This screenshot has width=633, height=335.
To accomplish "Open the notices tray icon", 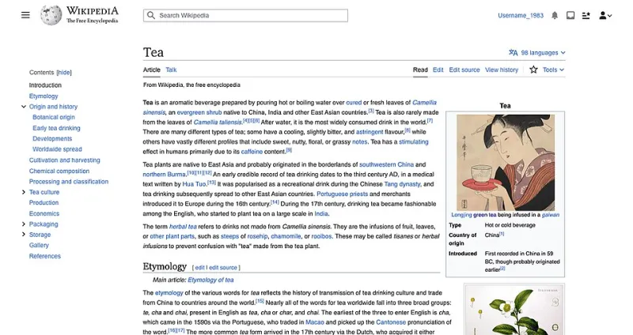I will (570, 15).
